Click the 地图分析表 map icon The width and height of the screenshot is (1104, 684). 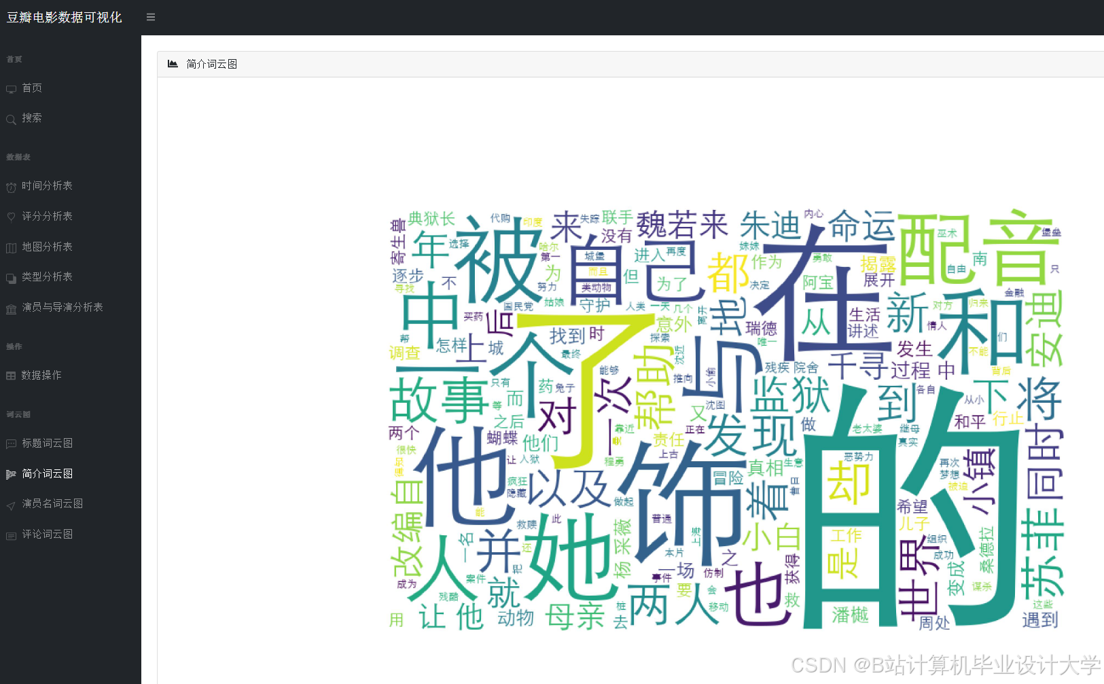point(11,248)
